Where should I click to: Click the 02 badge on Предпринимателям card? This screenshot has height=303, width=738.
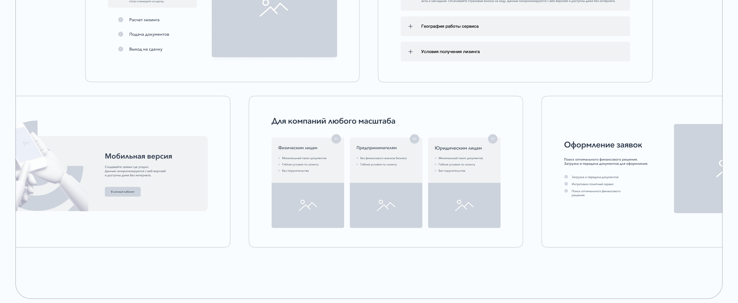(414, 139)
